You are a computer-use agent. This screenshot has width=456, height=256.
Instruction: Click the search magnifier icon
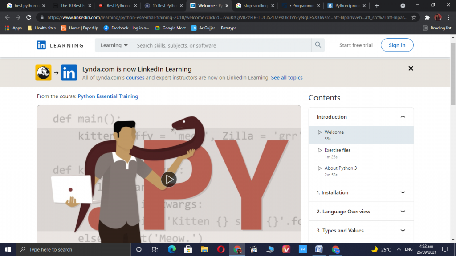[x=318, y=45]
